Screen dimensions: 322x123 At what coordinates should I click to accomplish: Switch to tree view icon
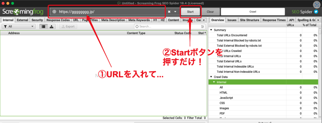pos(51,26)
